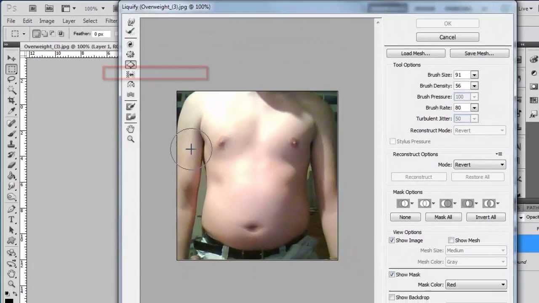Select the Crop tool

click(x=11, y=101)
